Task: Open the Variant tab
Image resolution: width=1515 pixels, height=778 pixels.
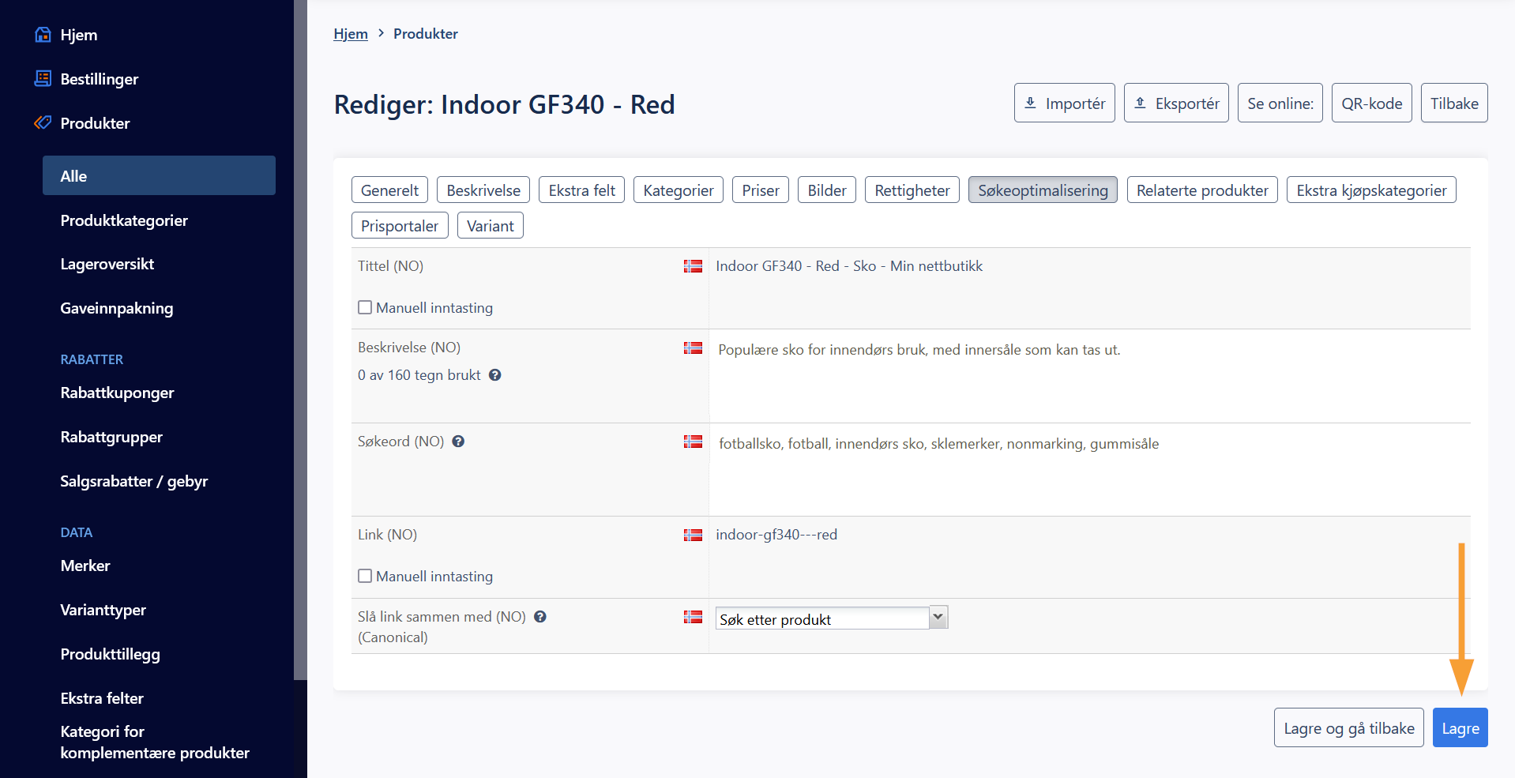Action: click(491, 226)
